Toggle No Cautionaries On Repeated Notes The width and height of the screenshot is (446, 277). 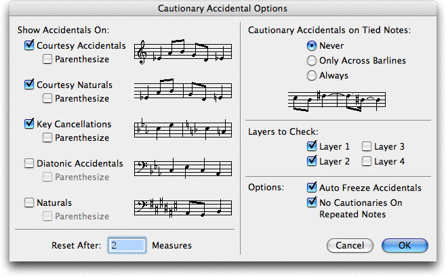[x=312, y=203]
